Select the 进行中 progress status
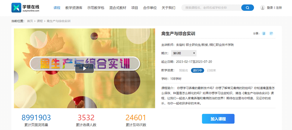The width and height of the screenshot is (292, 130). pyautogui.click(x=197, y=70)
